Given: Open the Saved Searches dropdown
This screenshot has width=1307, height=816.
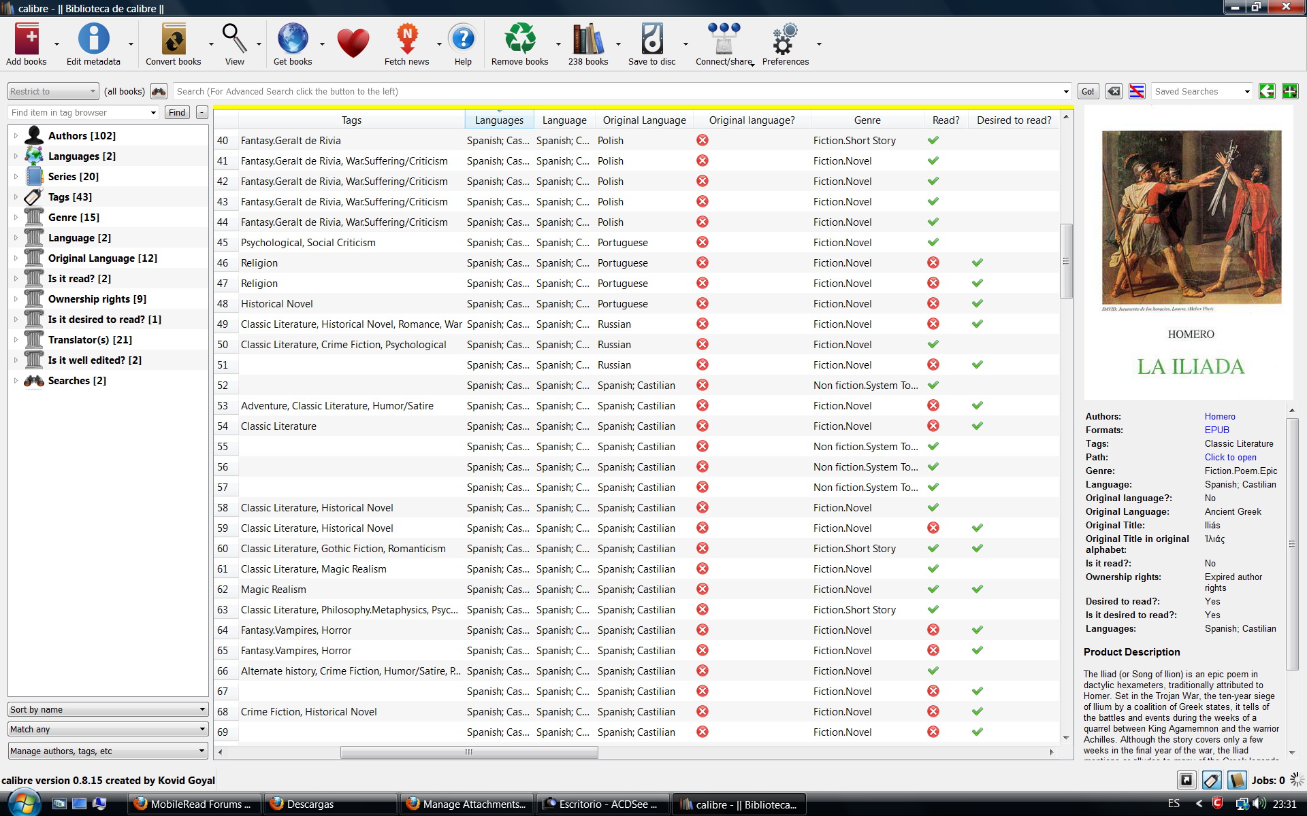Looking at the screenshot, I should tap(1246, 91).
